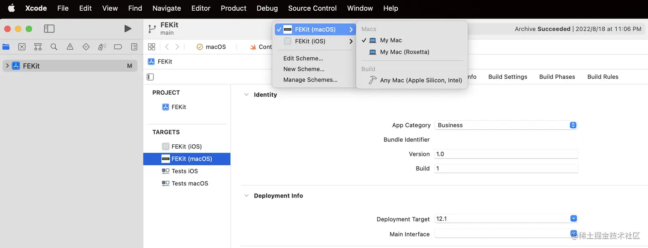Click the FEKit main branch title

[x=169, y=29]
